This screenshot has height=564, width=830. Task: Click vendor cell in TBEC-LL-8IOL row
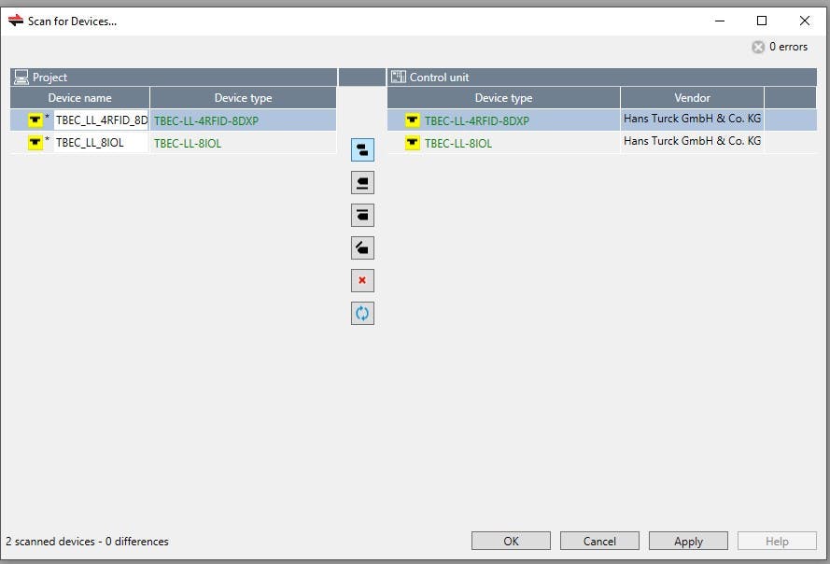click(692, 143)
